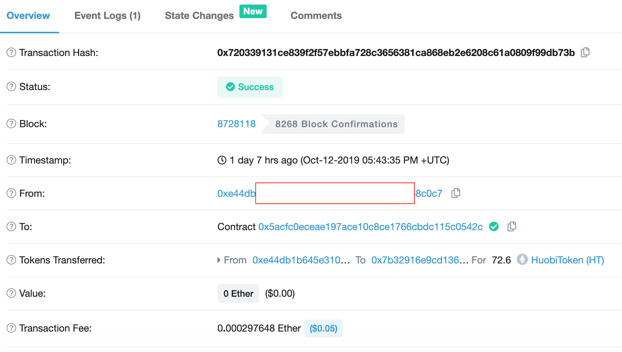Open contract address 0x5acfc0eceae197... link
This screenshot has height=352, width=622.
click(370, 227)
